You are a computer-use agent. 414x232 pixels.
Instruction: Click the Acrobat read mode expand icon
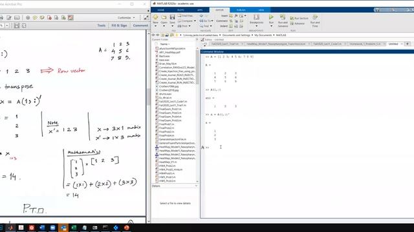tap(146, 17)
